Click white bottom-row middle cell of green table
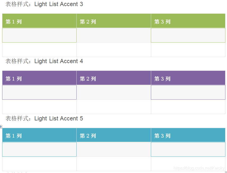This screenshot has width=227, height=173. click(x=114, y=50)
